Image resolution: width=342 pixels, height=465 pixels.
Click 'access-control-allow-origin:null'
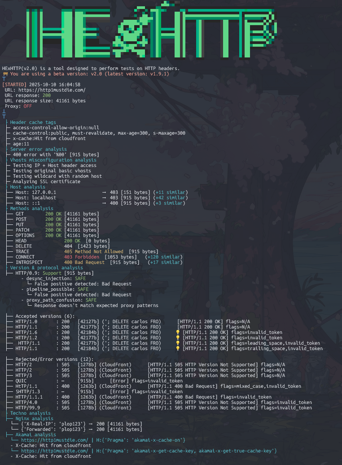(56, 127)
